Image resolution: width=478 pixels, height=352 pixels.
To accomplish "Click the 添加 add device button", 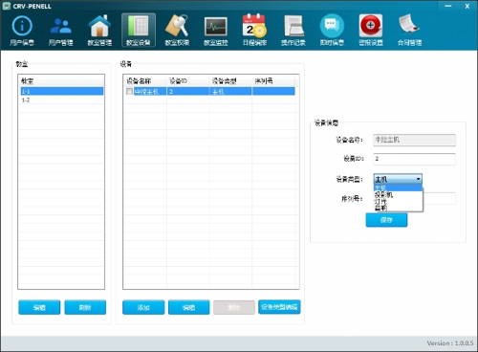I will click(x=143, y=307).
